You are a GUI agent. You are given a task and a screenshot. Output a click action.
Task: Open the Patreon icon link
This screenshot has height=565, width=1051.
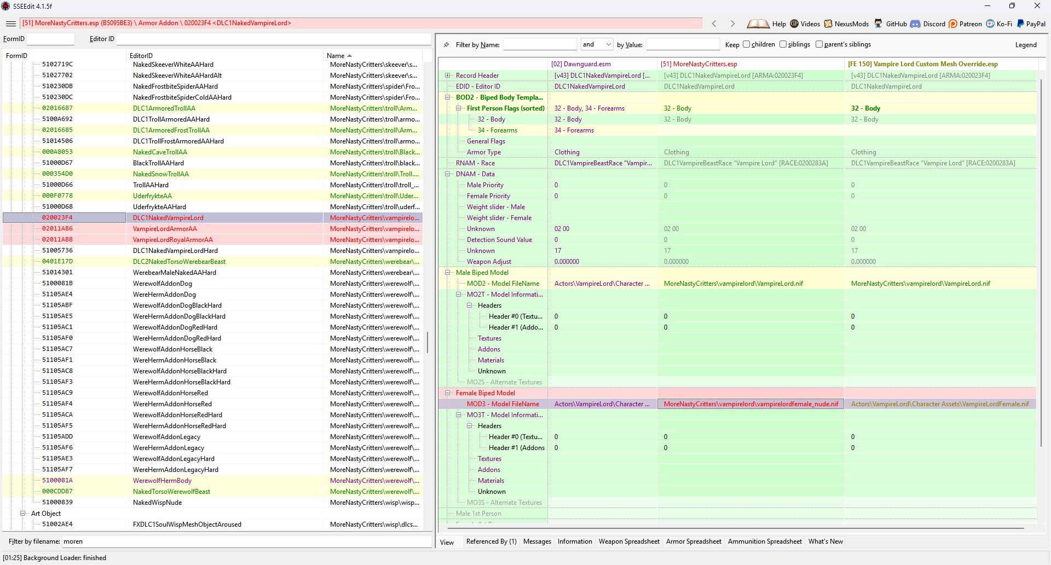(953, 24)
